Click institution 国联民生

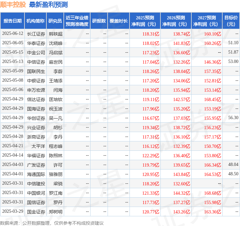[x=36, y=71]
